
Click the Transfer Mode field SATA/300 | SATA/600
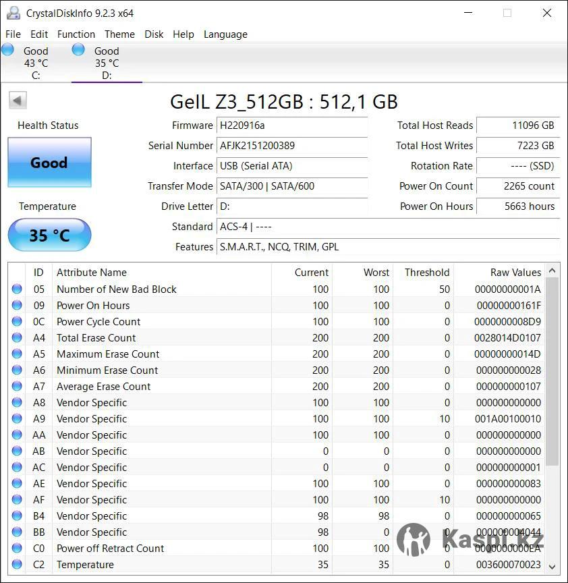(x=292, y=186)
